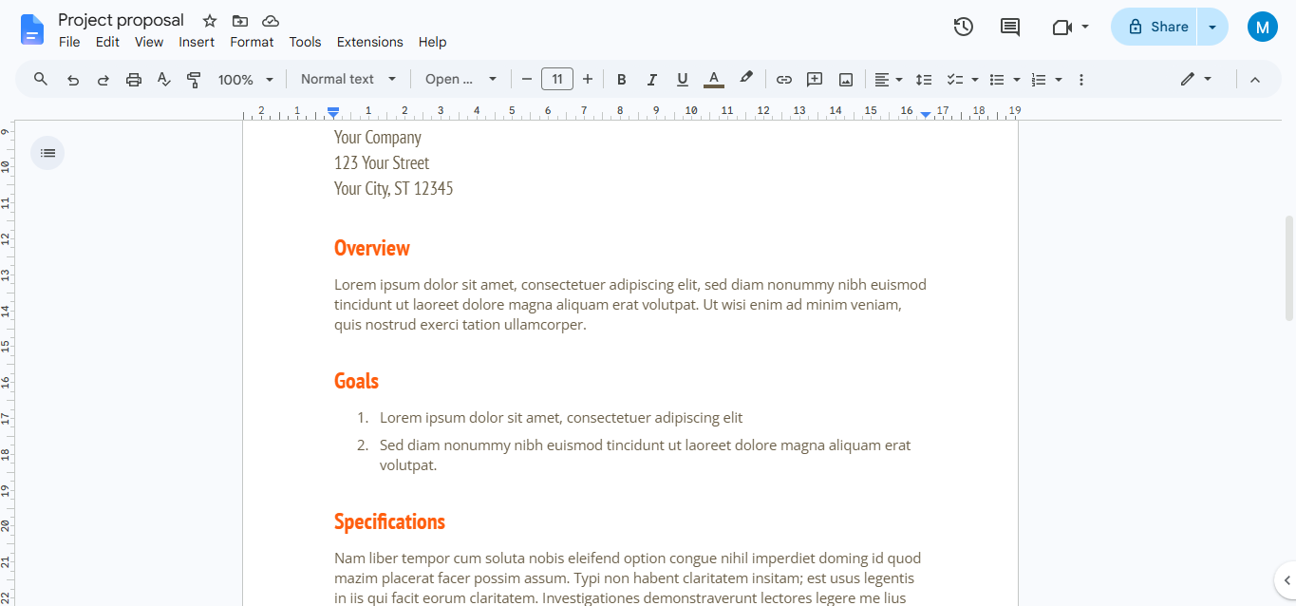Toggle italic formatting
Screen dimensions: 1296x606
tap(652, 80)
